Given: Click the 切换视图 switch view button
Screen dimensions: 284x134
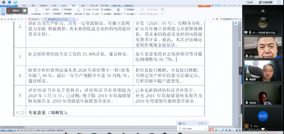Looking at the screenshot, I should point(266,2).
